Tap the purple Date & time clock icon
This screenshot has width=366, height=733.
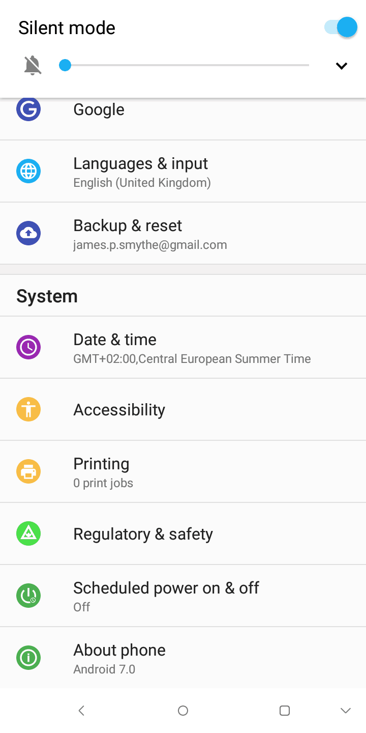[28, 347]
